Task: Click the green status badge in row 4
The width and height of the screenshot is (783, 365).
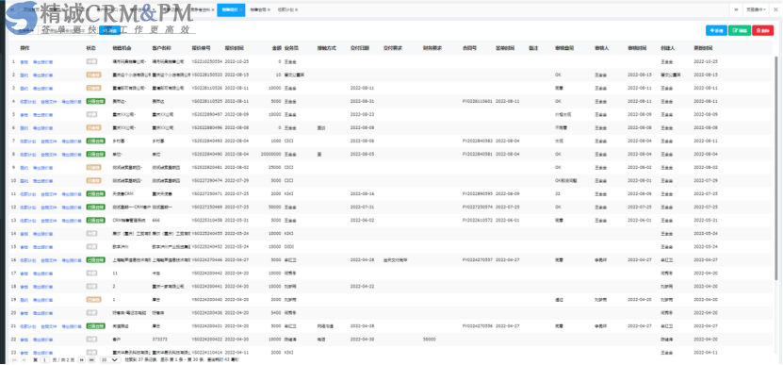Action: click(96, 102)
